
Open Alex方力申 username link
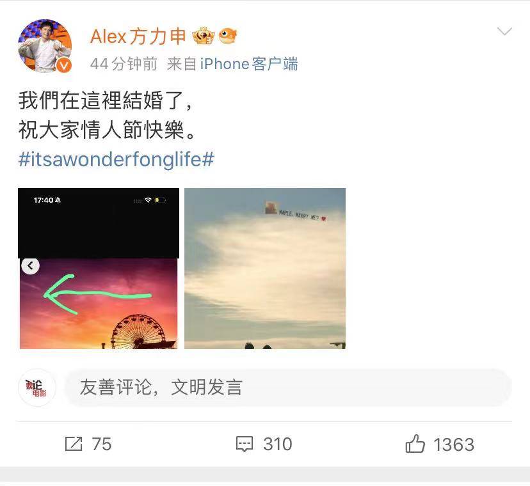(x=138, y=36)
